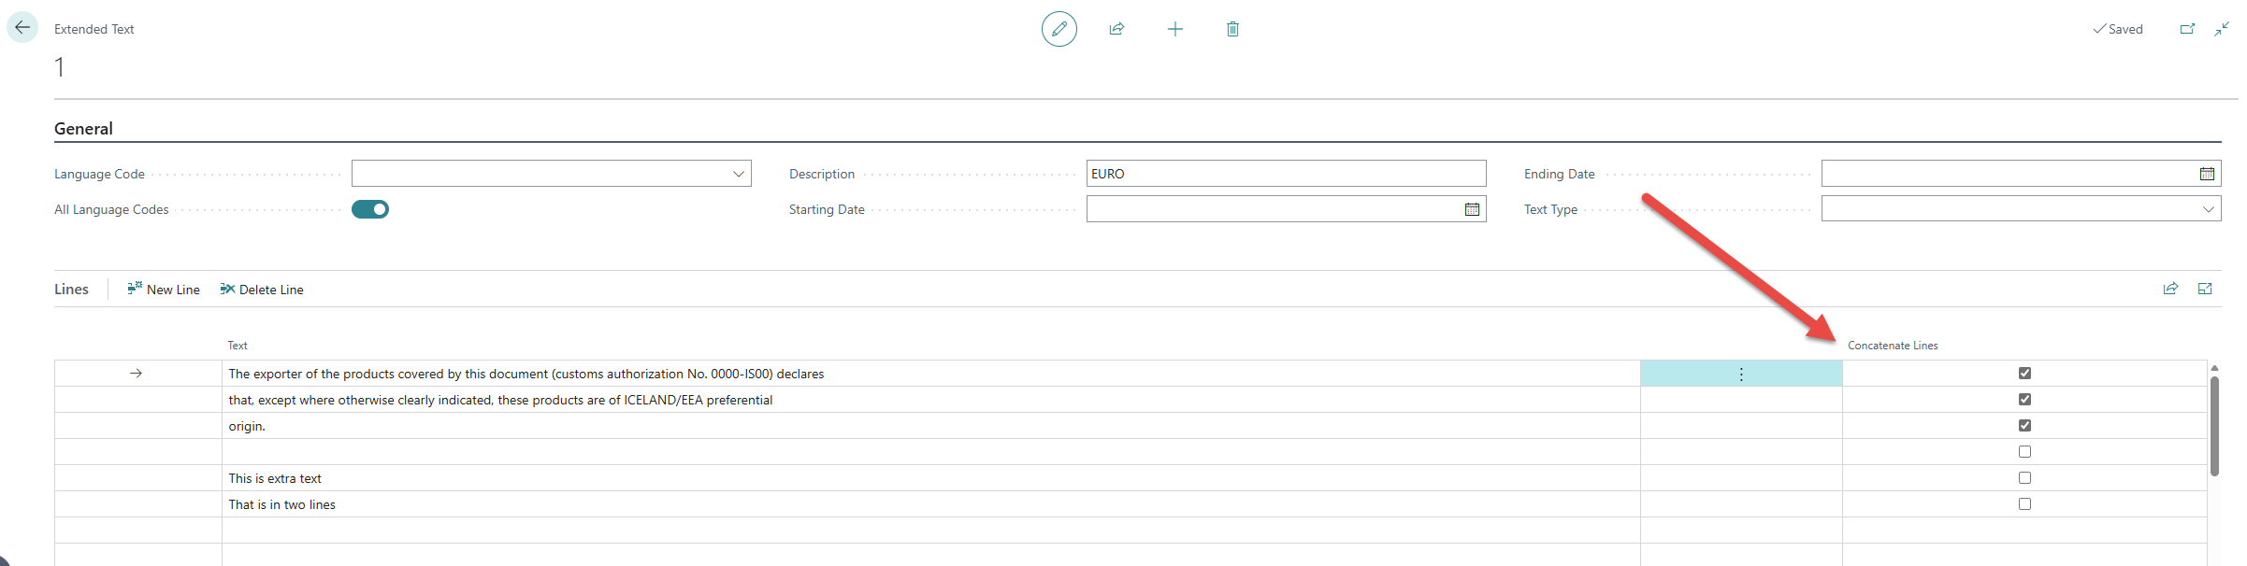Viewport: 2247px width, 566px height.
Task: Open page in new window icon
Action: pyautogui.click(x=2186, y=29)
